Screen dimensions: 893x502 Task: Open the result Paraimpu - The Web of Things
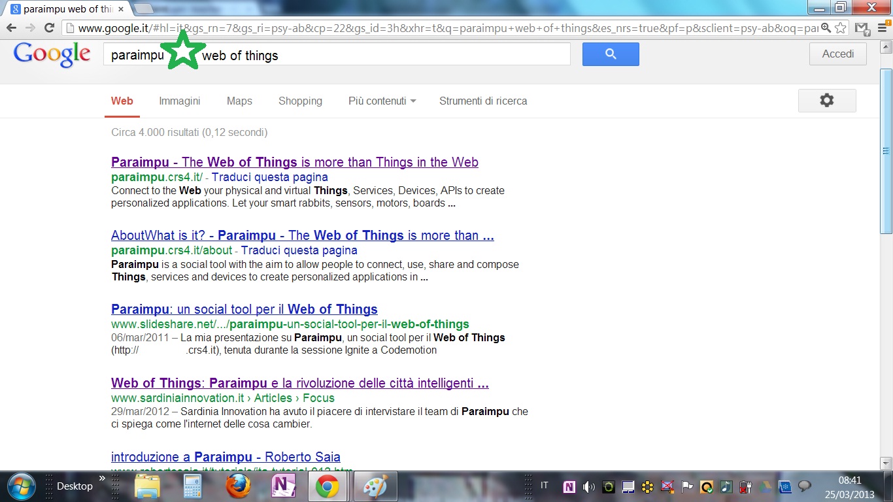[x=295, y=162]
